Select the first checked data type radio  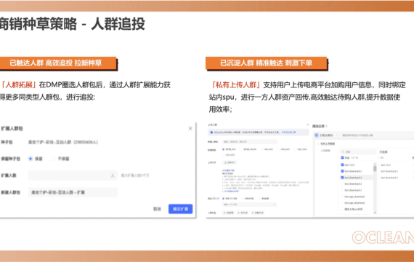(x=224, y=149)
